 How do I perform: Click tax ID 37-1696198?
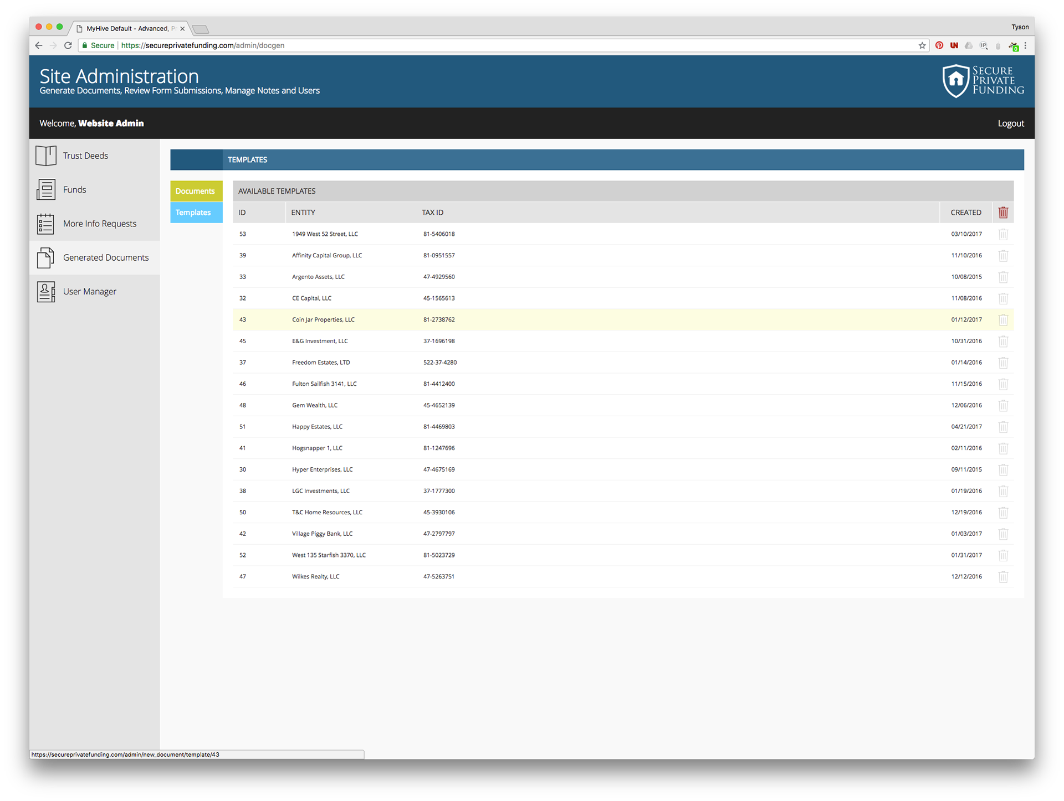(x=439, y=341)
